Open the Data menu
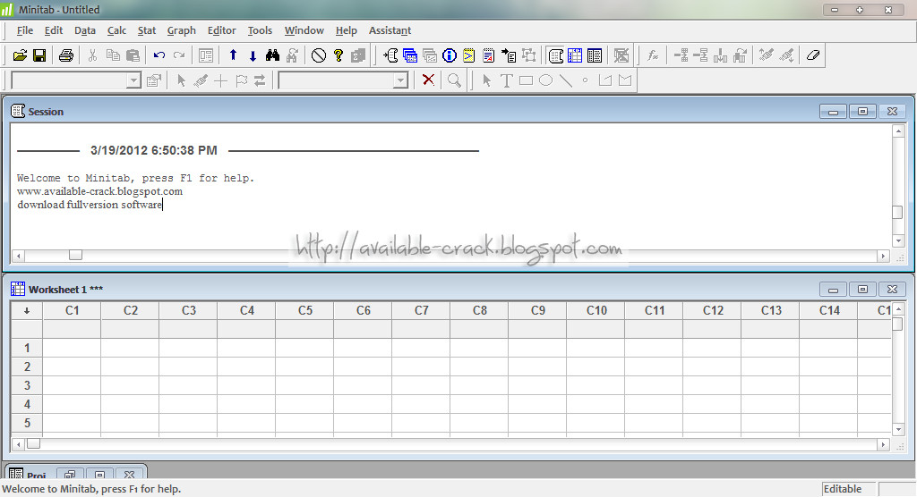 pos(85,30)
